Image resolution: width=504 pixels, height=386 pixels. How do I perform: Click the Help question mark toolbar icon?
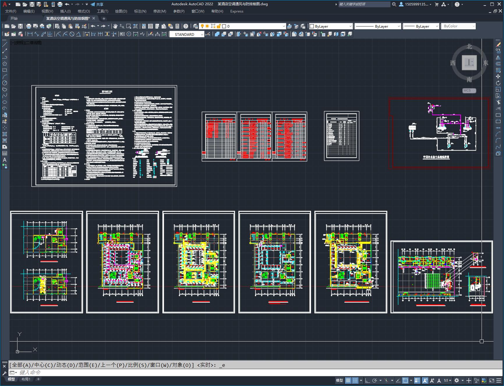pyautogui.click(x=186, y=26)
